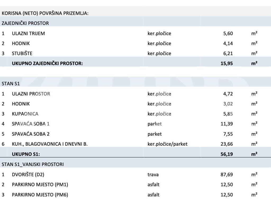
Task: Select 'asfalt' material for PARKIRNO MJESTO (PM6)
Action: point(153,195)
